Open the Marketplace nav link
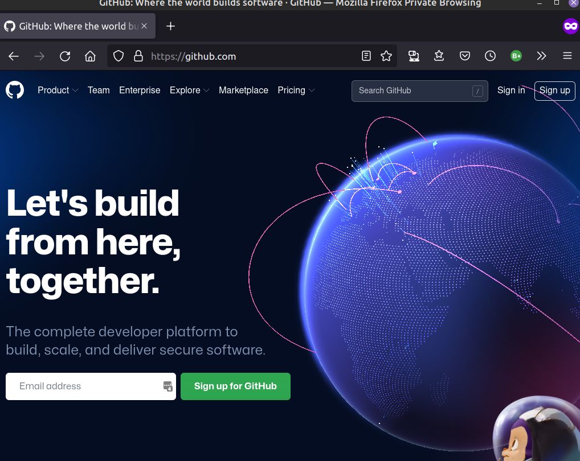The height and width of the screenshot is (461, 580). coord(243,90)
